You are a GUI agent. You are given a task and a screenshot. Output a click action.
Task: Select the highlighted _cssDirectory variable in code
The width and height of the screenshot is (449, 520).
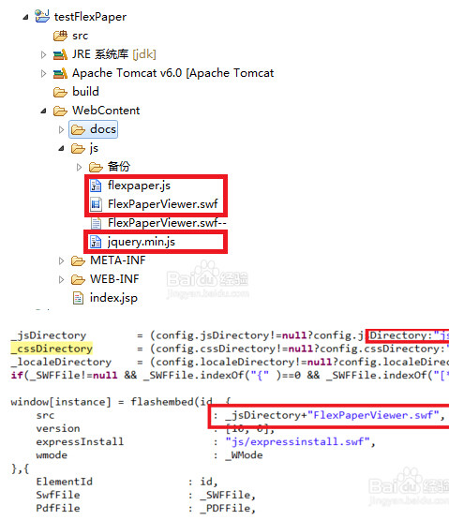52,349
